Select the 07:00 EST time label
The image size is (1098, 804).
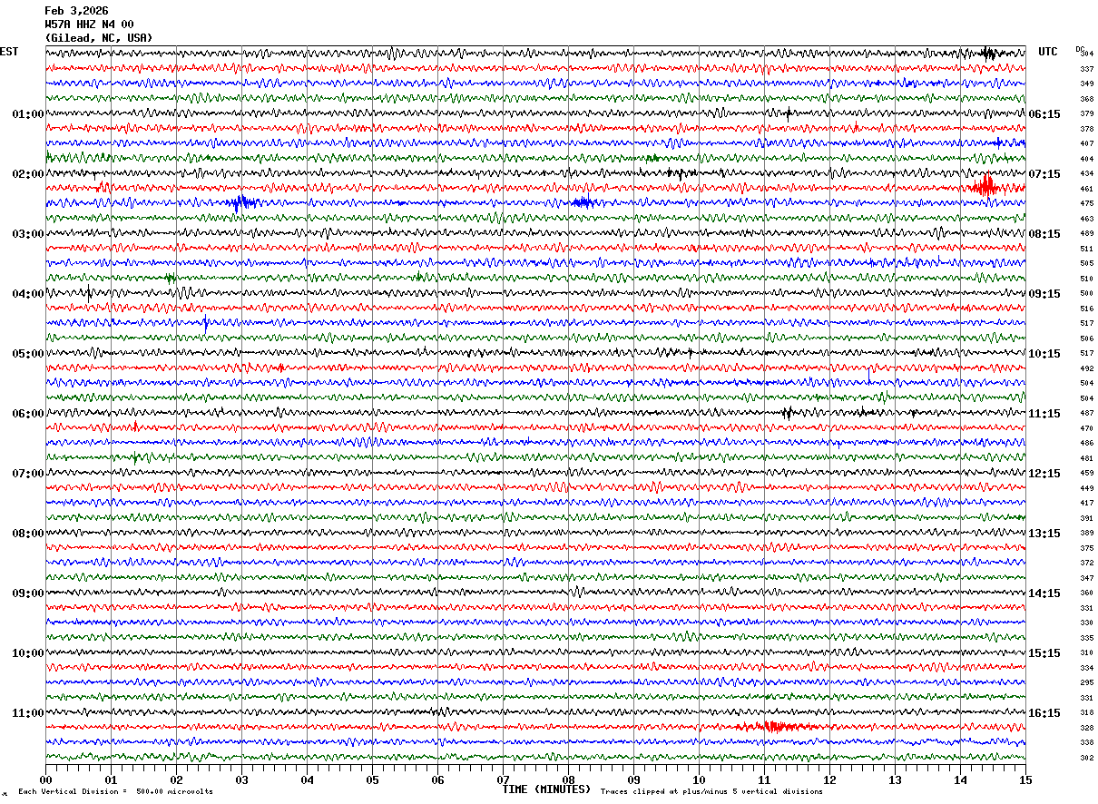click(x=28, y=474)
